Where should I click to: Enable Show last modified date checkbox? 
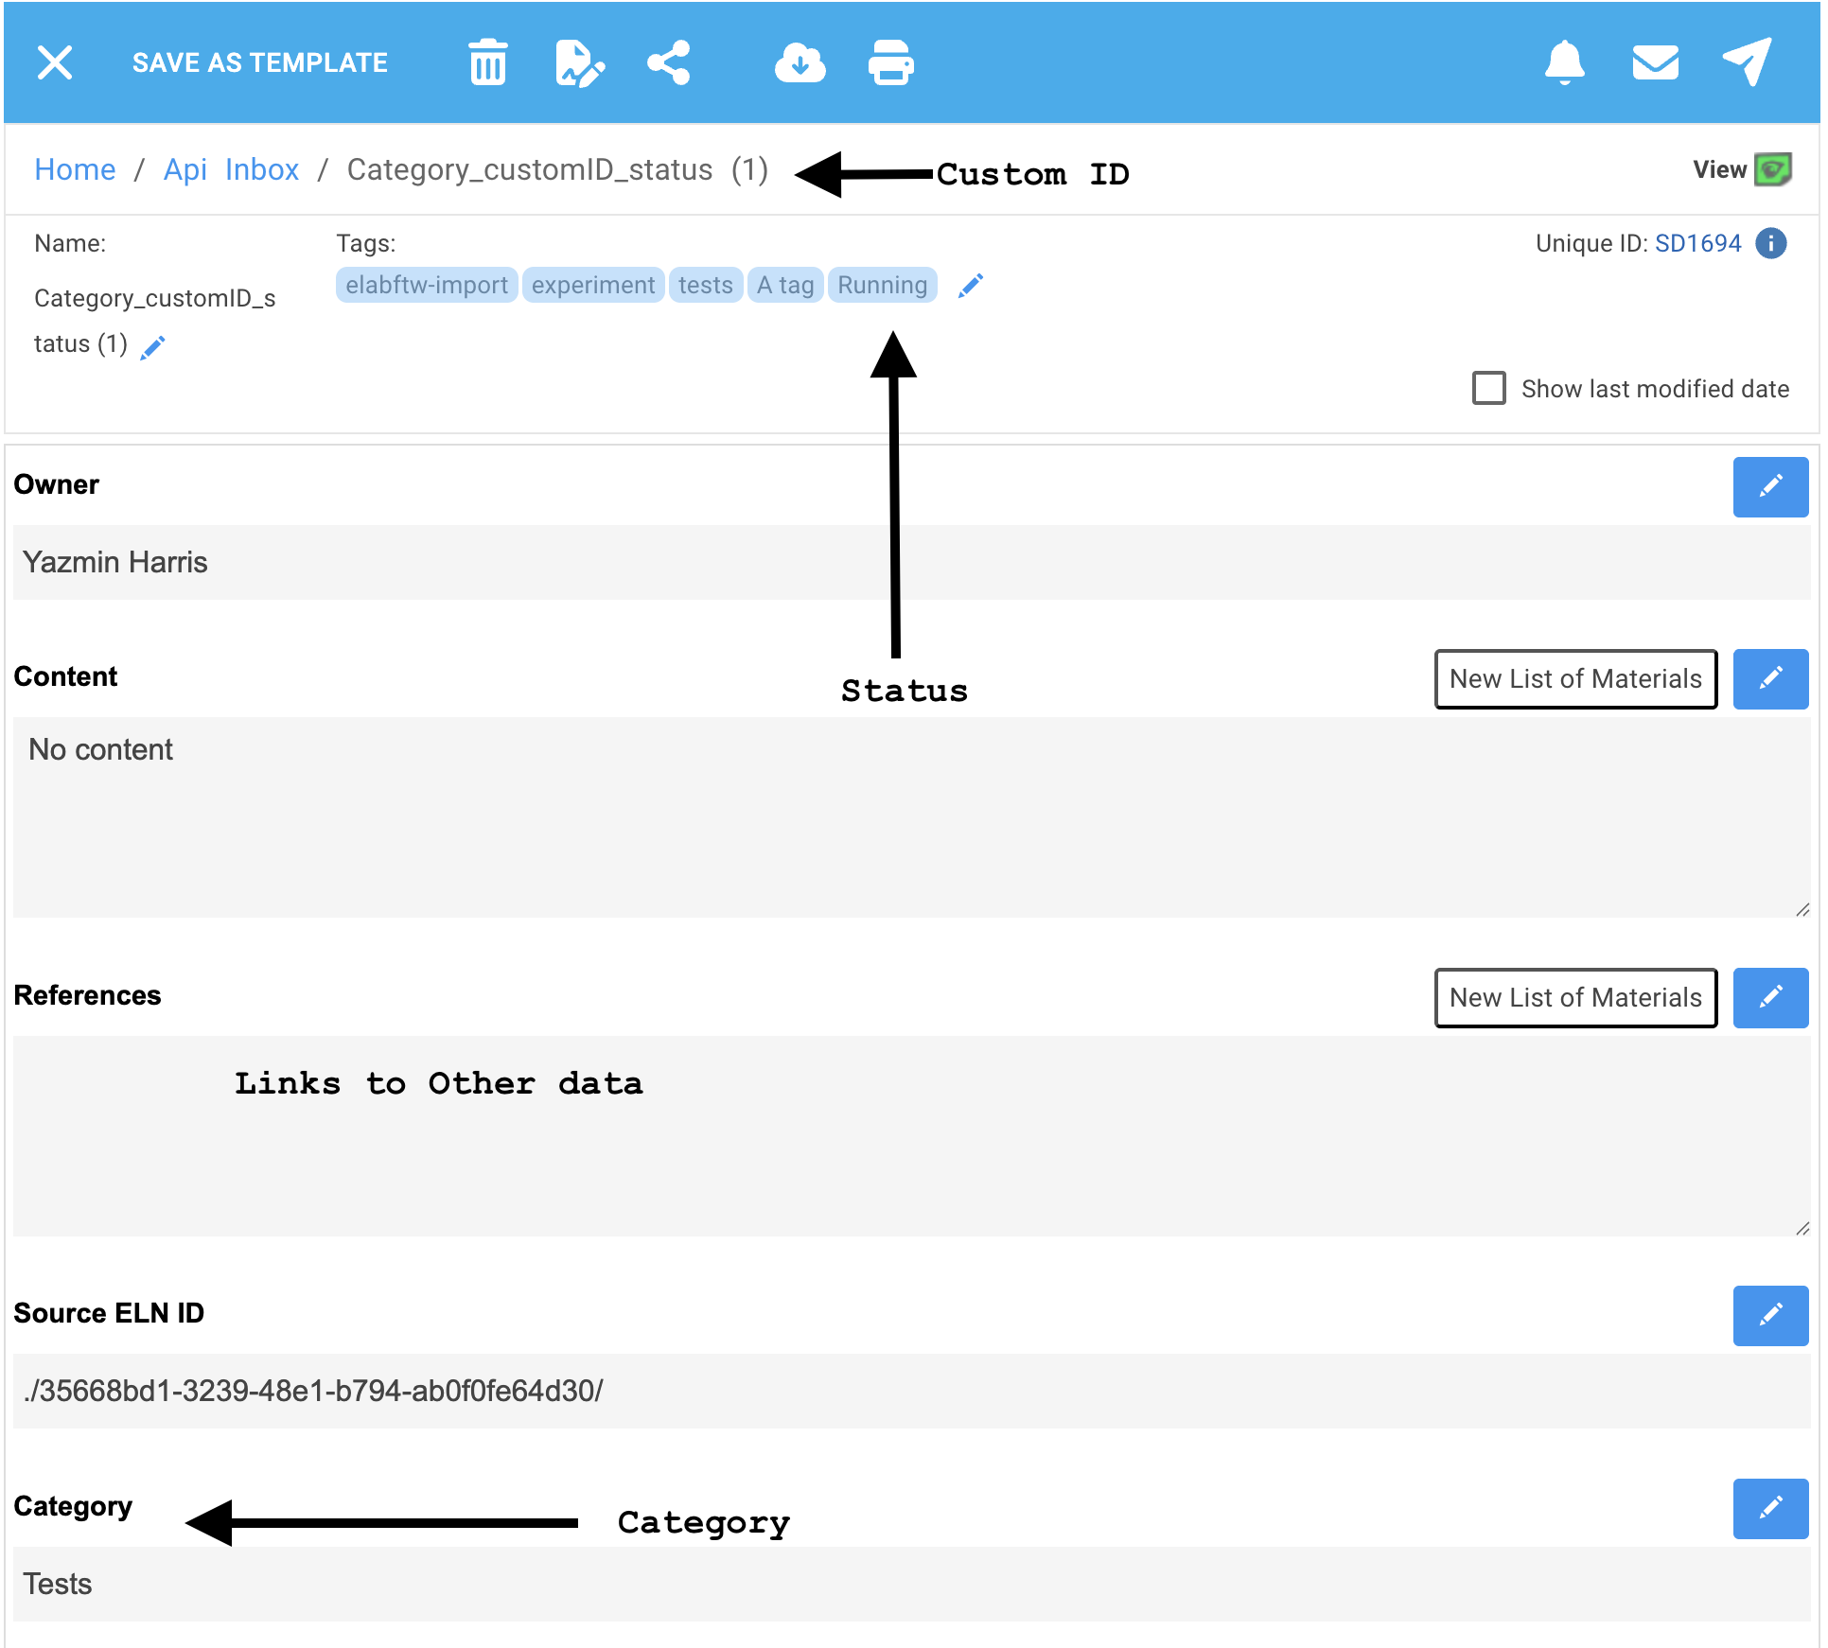(1488, 388)
